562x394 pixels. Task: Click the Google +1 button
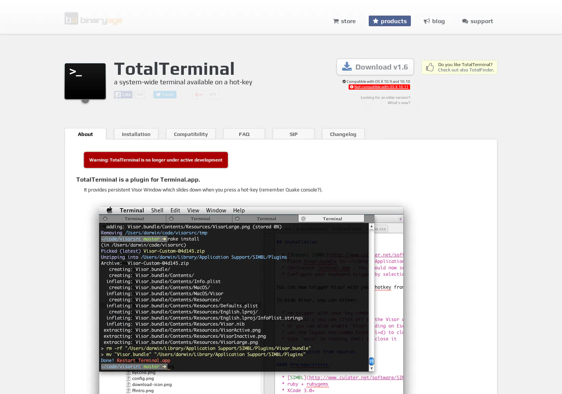(x=199, y=95)
